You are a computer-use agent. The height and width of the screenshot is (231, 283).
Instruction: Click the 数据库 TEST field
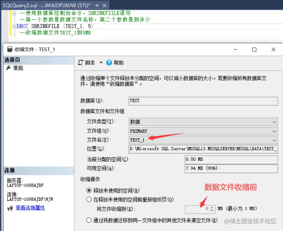click(x=203, y=101)
